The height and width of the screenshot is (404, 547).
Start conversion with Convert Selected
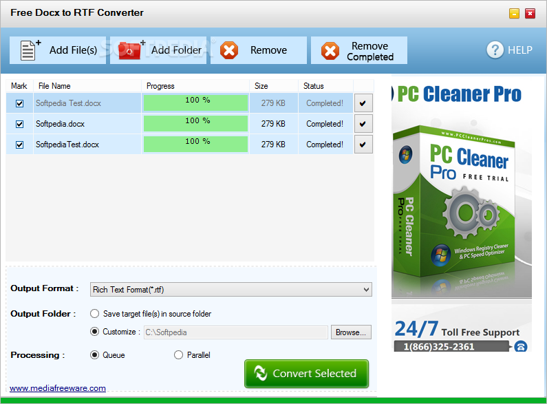pos(306,374)
